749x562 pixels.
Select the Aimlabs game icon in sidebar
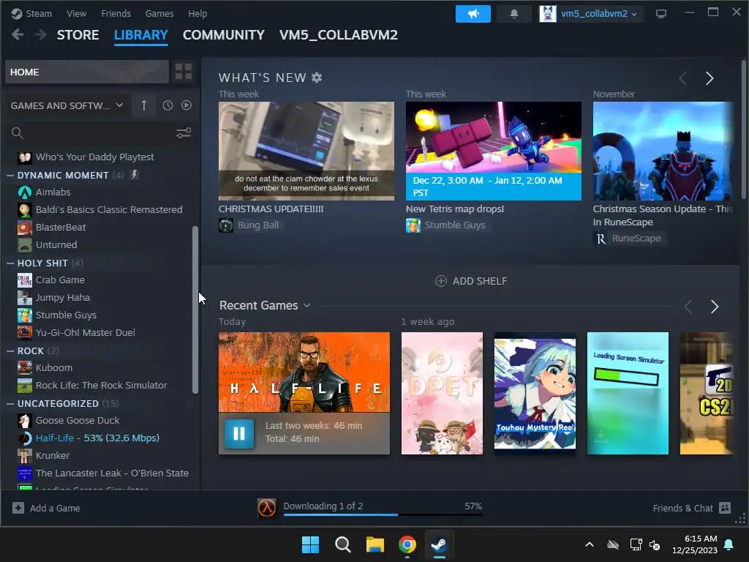click(x=25, y=192)
